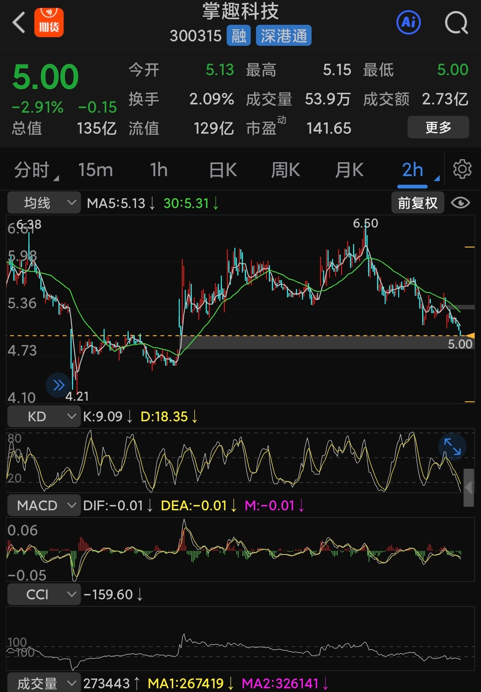Expand the 分时 tab options triangle
The height and width of the screenshot is (692, 481).
56,178
